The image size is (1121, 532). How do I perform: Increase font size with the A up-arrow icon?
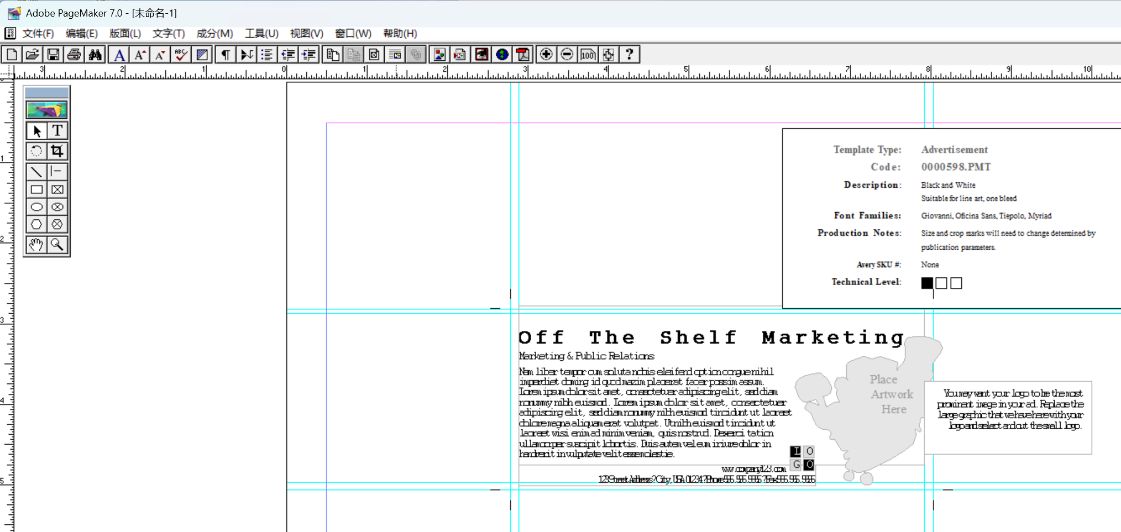pyautogui.click(x=140, y=54)
